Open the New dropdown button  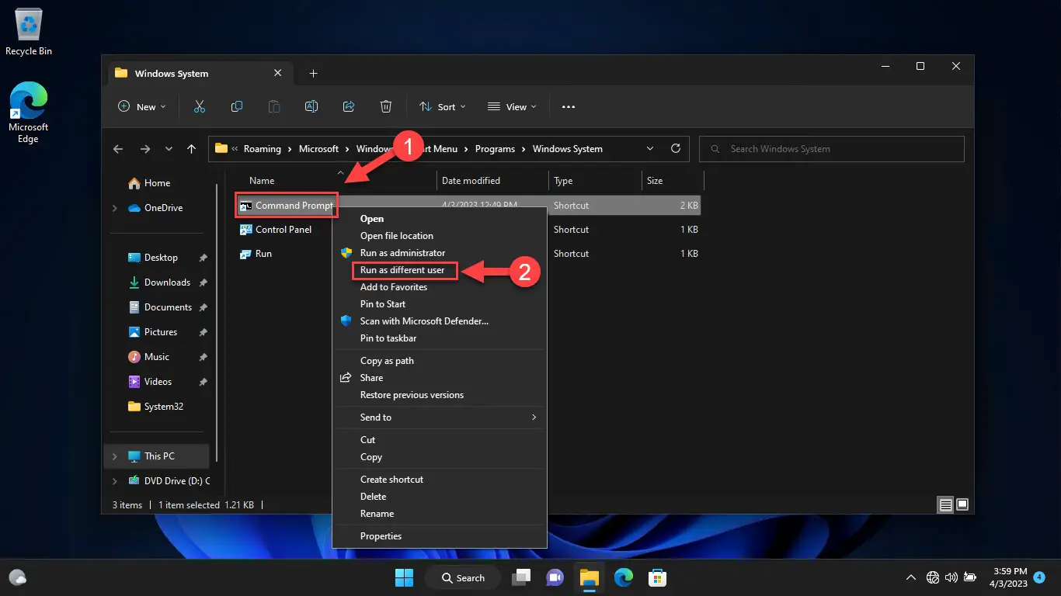coord(142,106)
